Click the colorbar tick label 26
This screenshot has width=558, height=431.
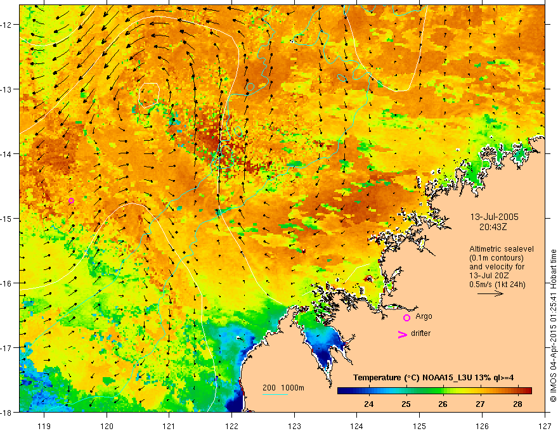443,404
